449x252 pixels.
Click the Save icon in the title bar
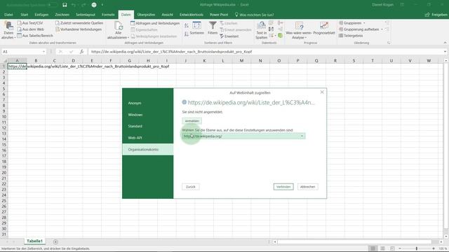65,5
